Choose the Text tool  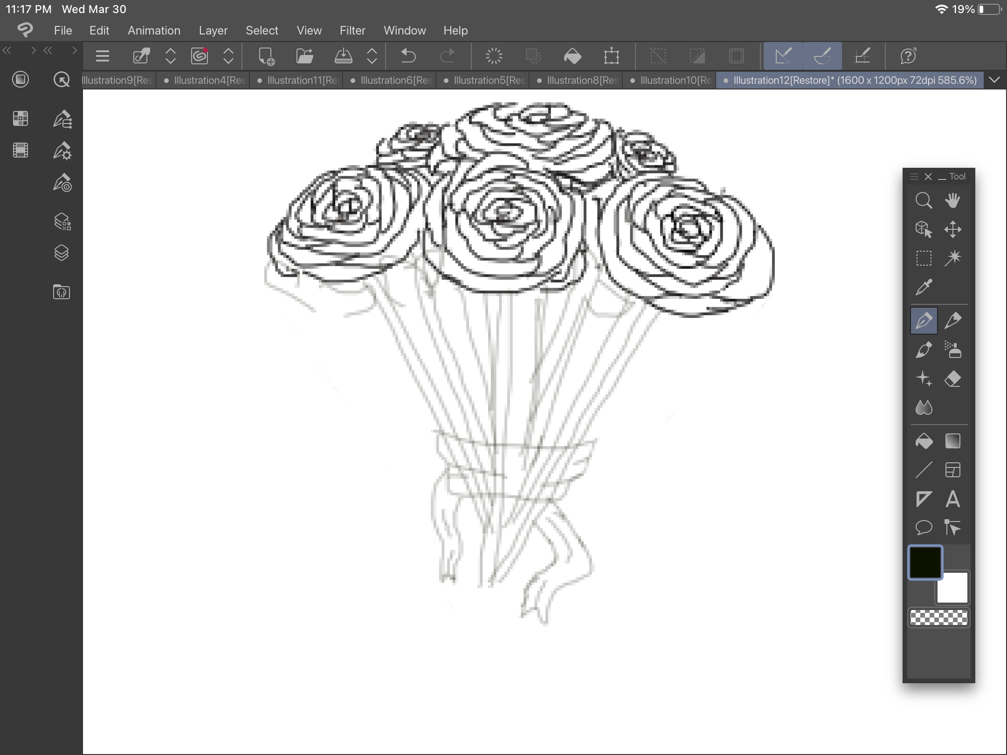click(952, 499)
